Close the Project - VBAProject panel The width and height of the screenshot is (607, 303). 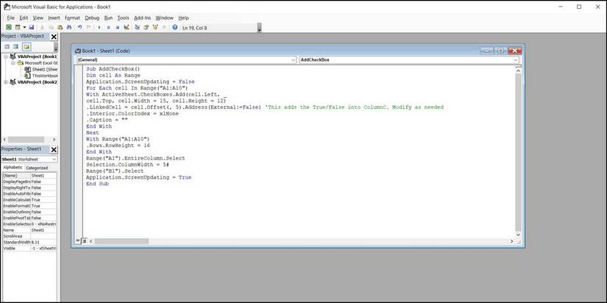[54, 37]
